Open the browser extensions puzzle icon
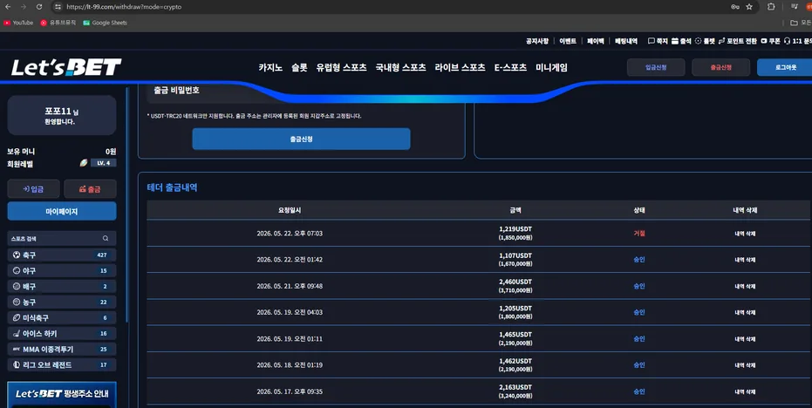Screen dimensions: 812x408 coord(771,7)
